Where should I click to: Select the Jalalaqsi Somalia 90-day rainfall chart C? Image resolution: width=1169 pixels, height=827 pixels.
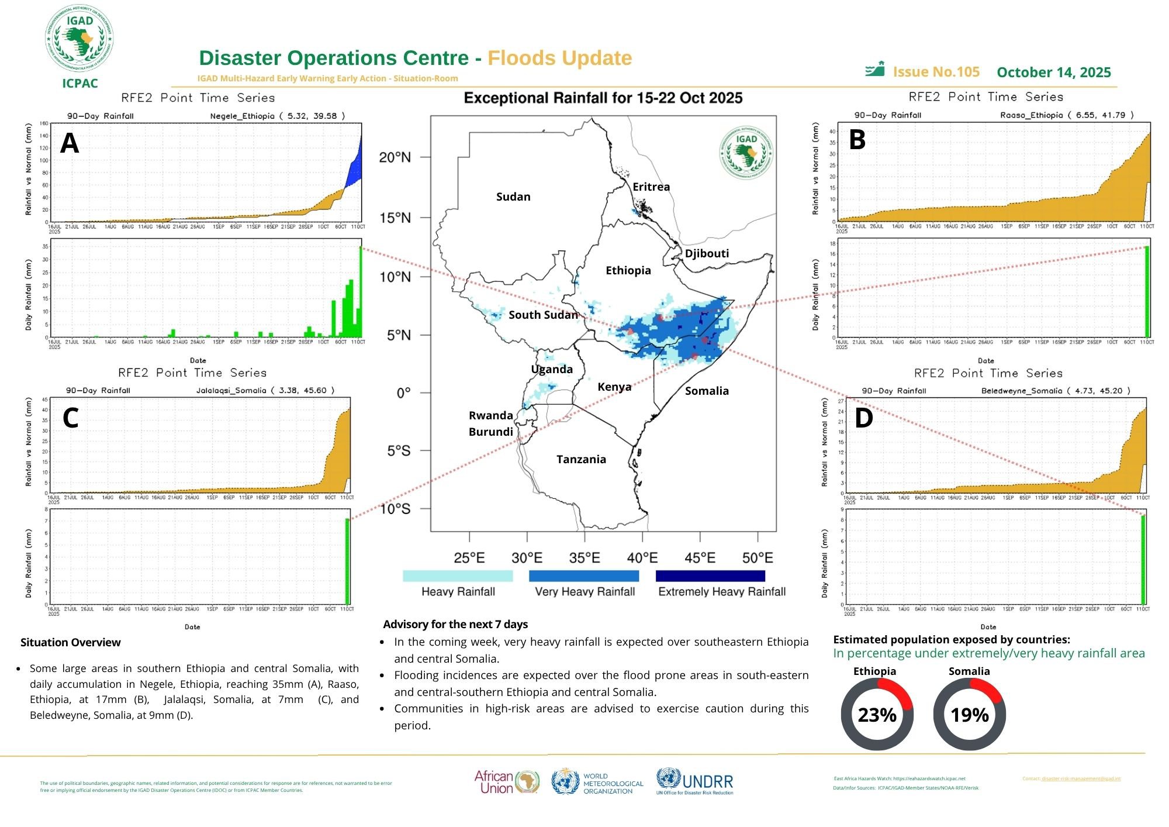click(200, 446)
